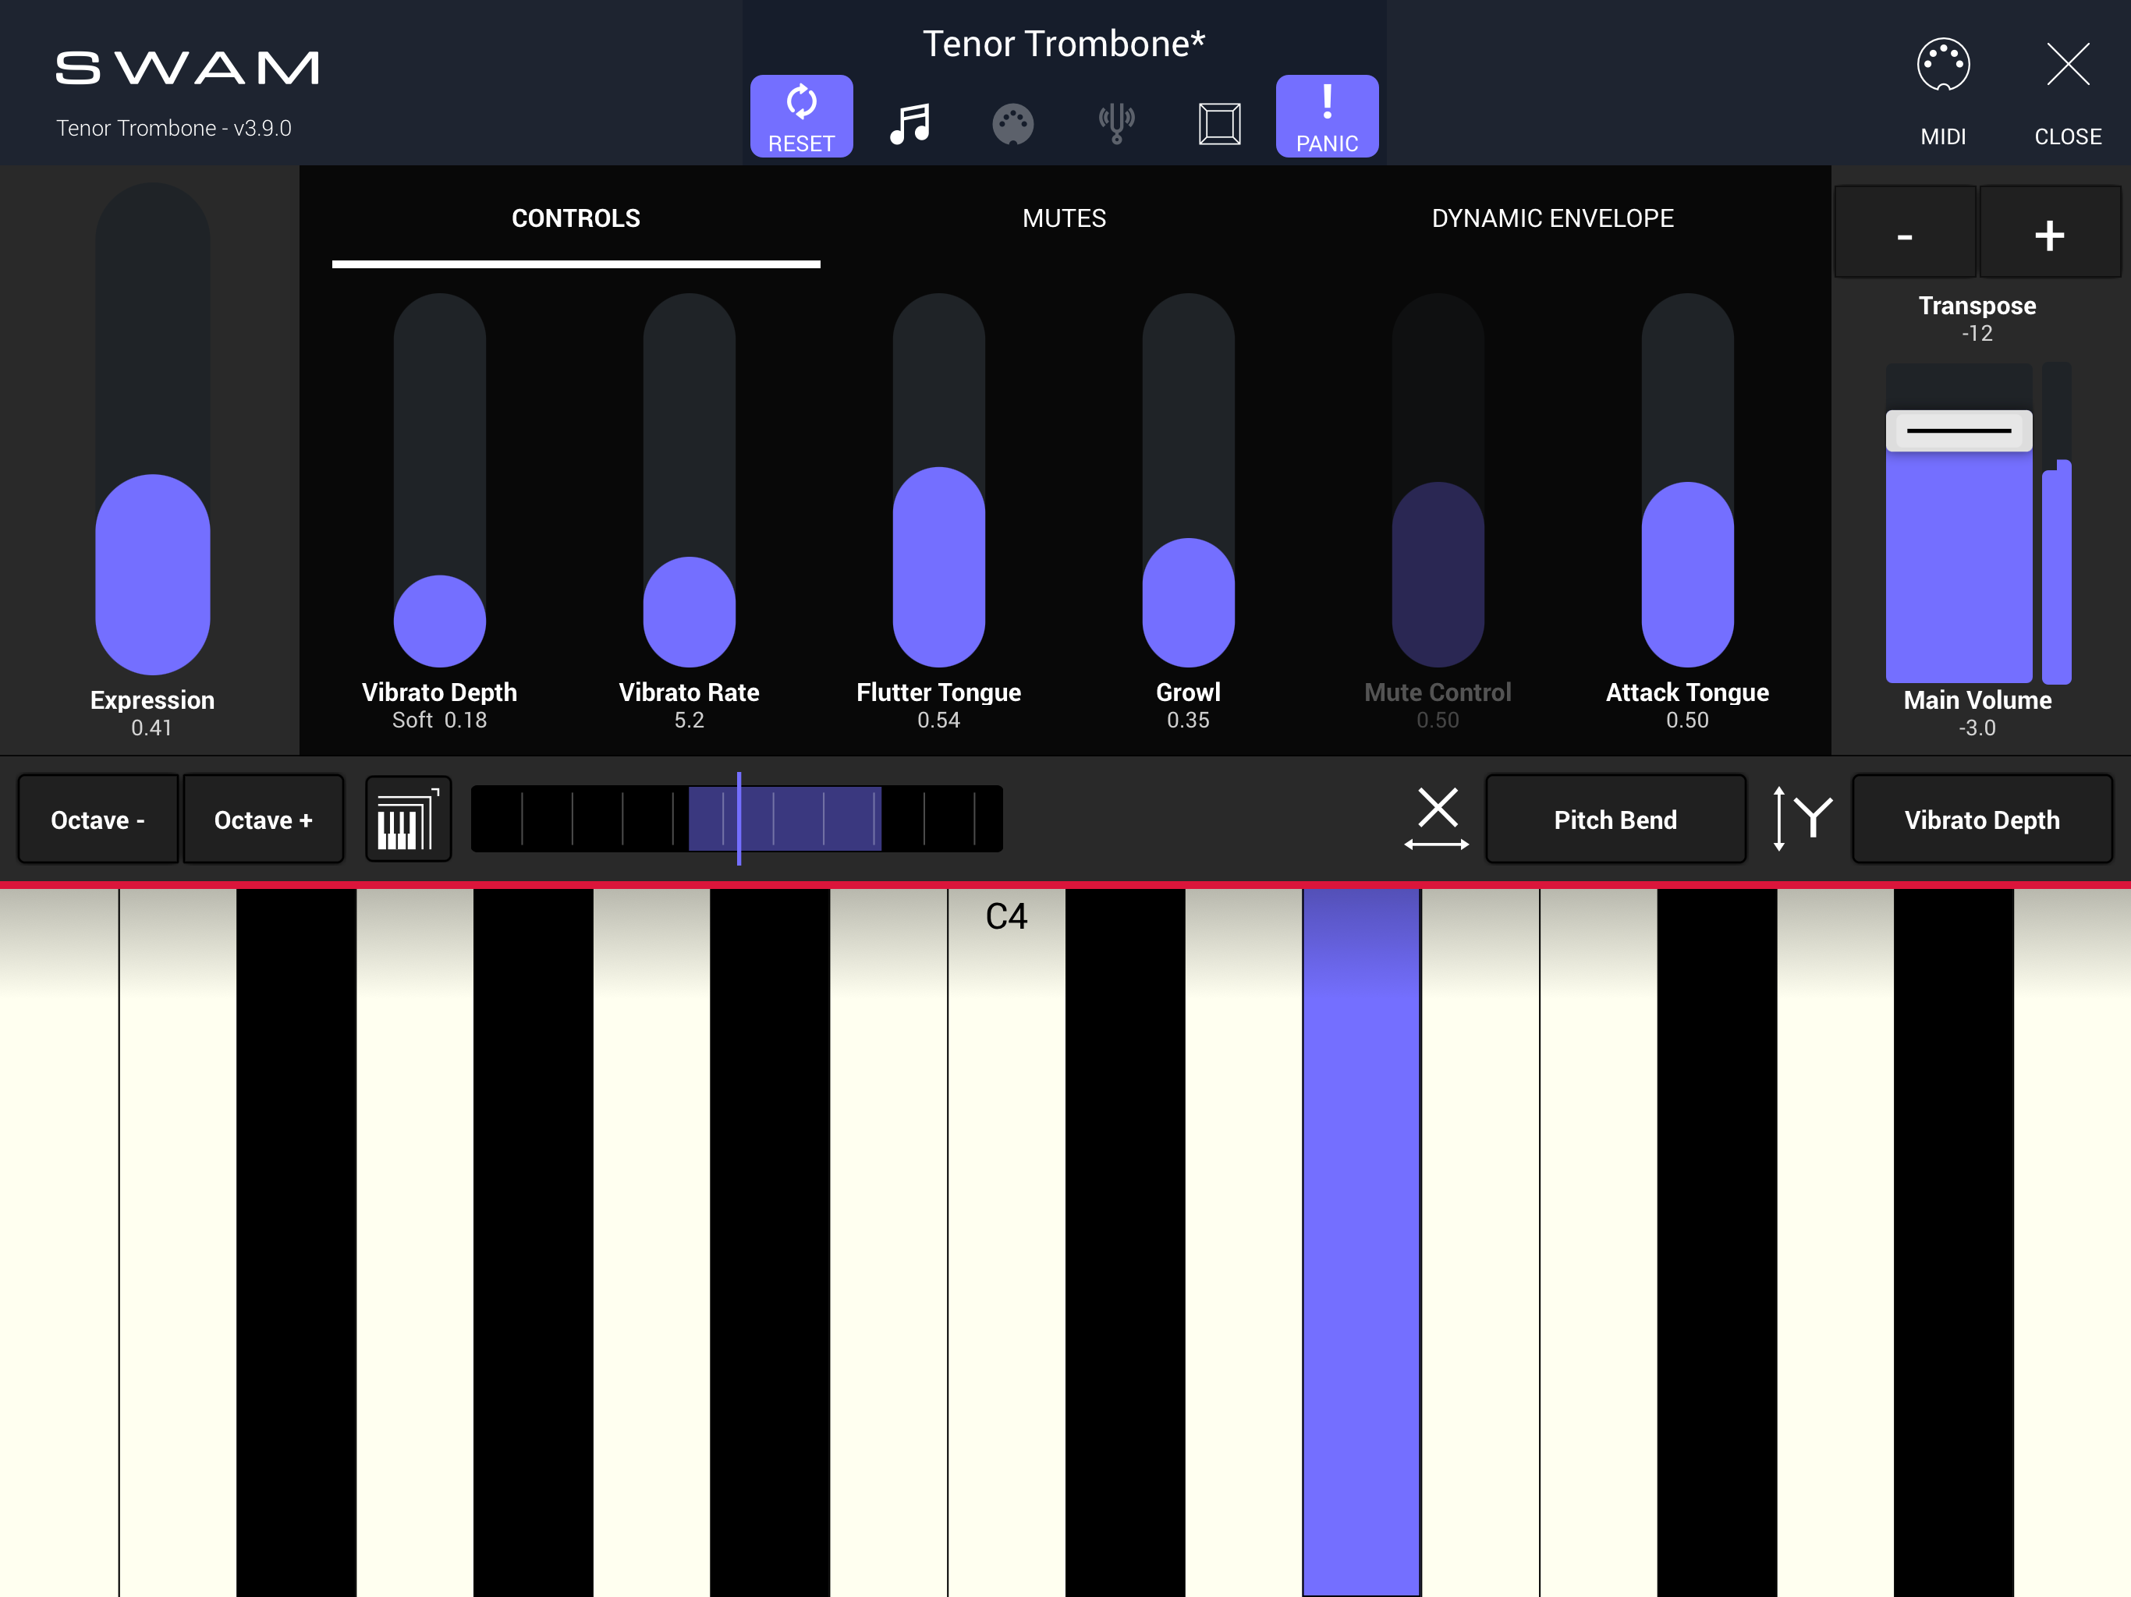Click the Y-axis assignment icon

pyautogui.click(x=1803, y=819)
